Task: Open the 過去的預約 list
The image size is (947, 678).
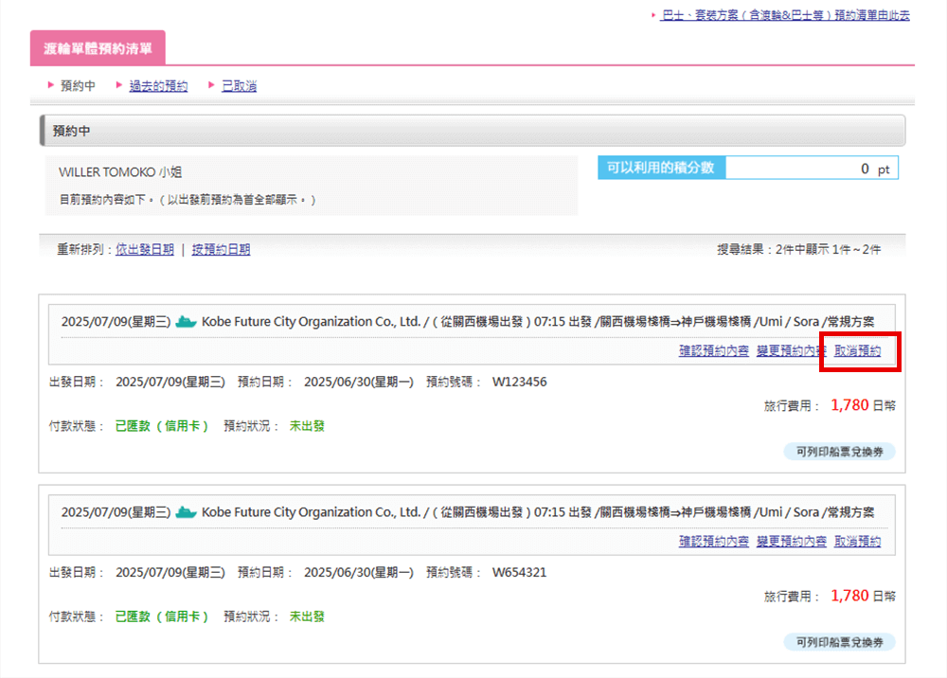Action: click(158, 86)
